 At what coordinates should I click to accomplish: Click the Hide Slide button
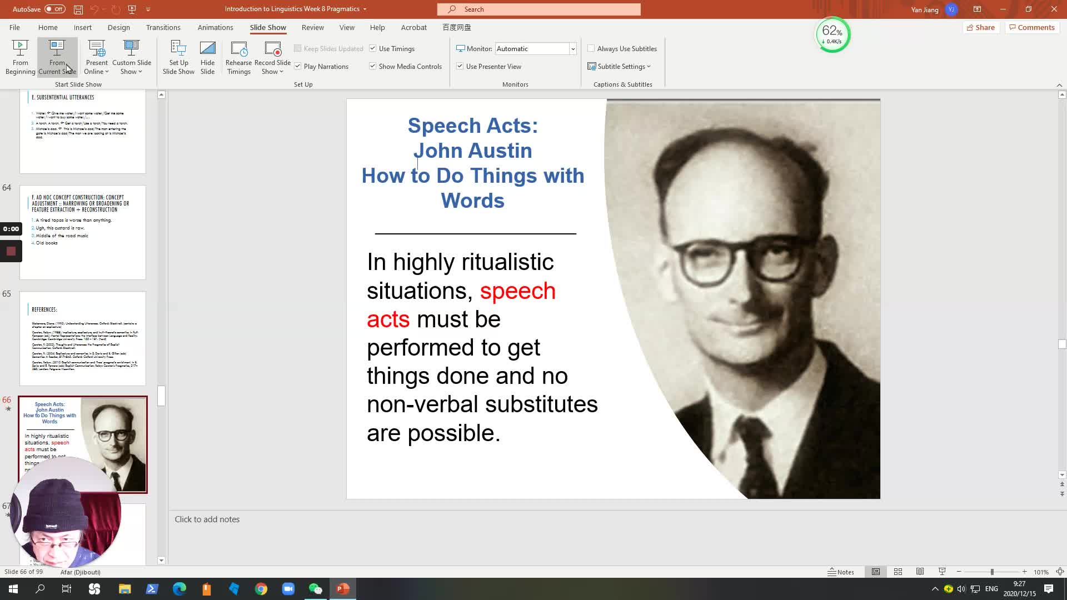(x=207, y=57)
